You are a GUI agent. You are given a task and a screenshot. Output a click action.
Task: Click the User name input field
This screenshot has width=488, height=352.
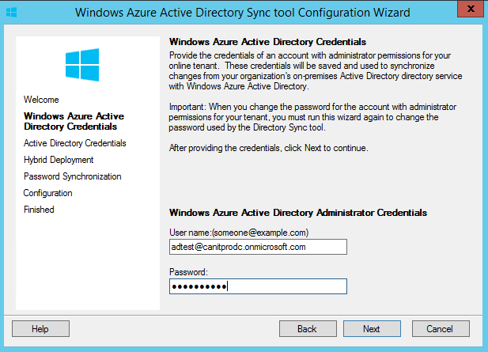pos(258,247)
